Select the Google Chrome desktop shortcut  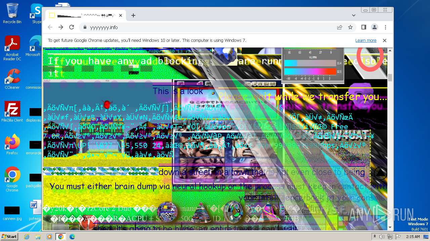[x=12, y=180]
